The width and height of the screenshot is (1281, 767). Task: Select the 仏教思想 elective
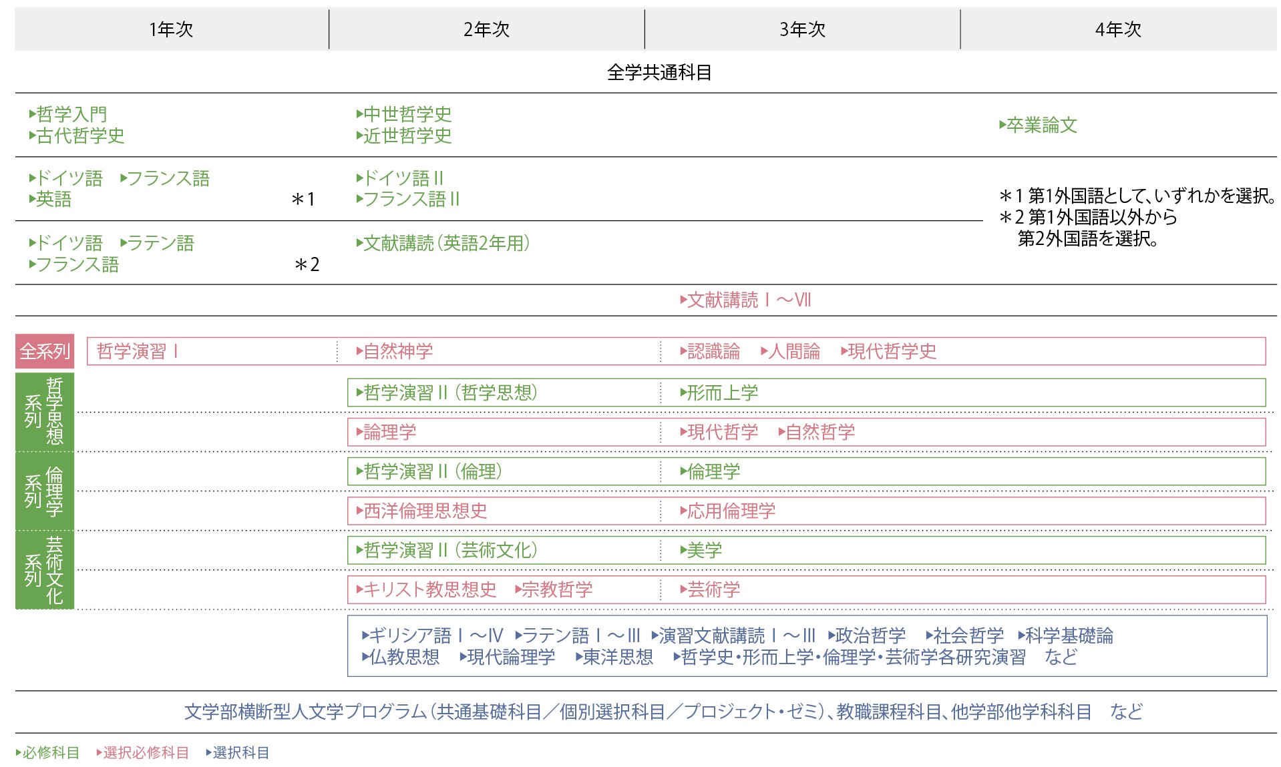point(401,657)
